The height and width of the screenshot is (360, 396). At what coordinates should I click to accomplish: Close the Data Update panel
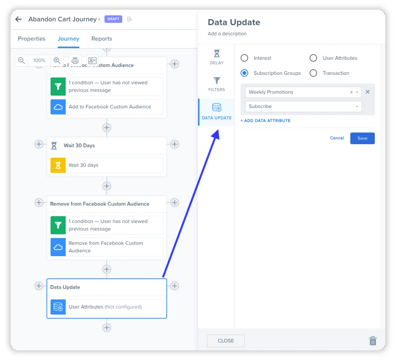coord(226,341)
